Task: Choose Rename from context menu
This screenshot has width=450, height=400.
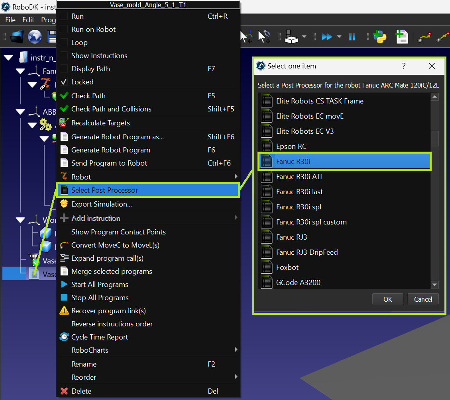Action: (x=148, y=365)
